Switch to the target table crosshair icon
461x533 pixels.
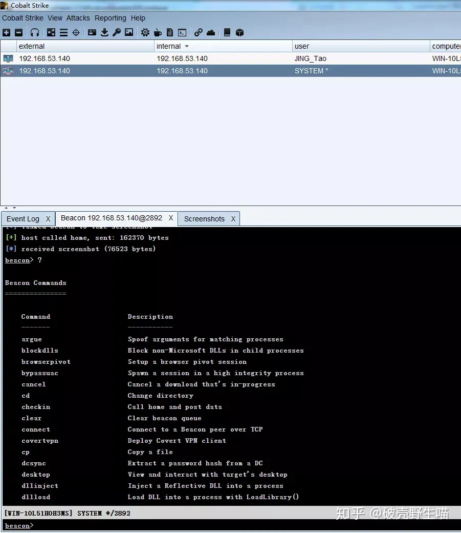(x=76, y=33)
